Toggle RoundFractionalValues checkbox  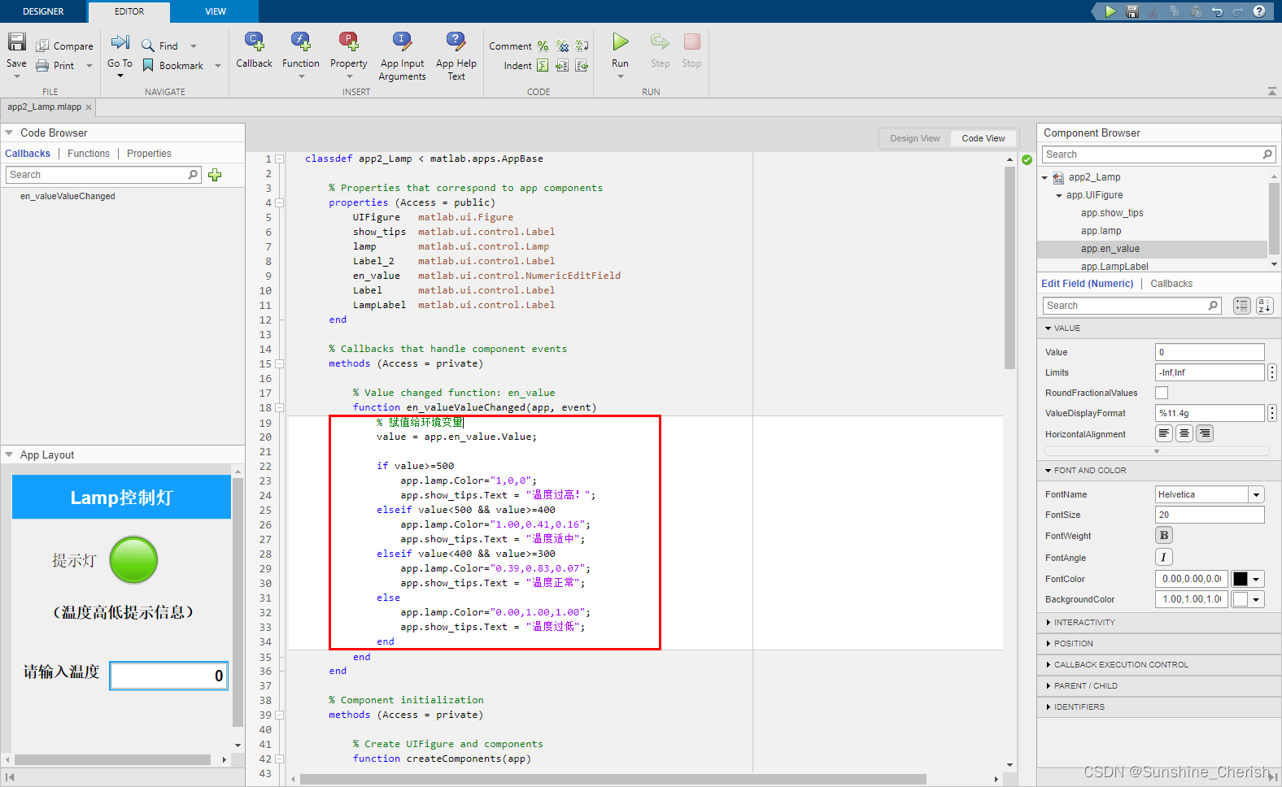point(1162,393)
